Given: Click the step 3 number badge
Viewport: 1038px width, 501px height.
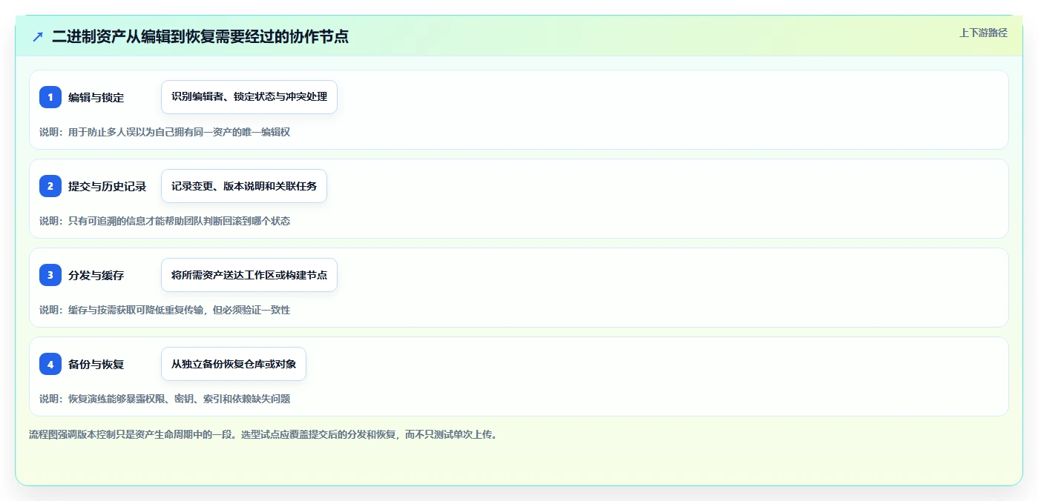Looking at the screenshot, I should point(50,275).
